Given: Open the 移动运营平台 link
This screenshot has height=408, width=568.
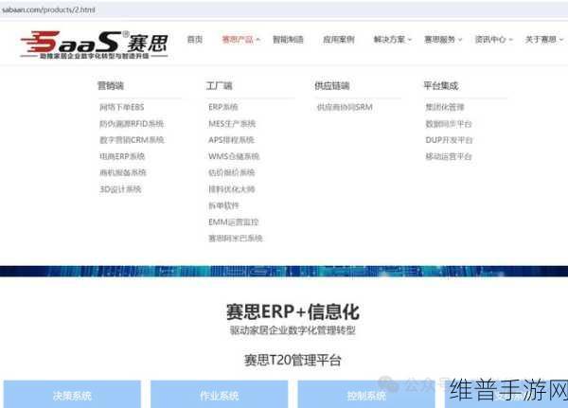Looking at the screenshot, I should pos(449,156).
